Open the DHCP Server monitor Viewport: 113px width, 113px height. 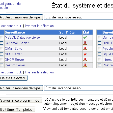click(x=14, y=60)
